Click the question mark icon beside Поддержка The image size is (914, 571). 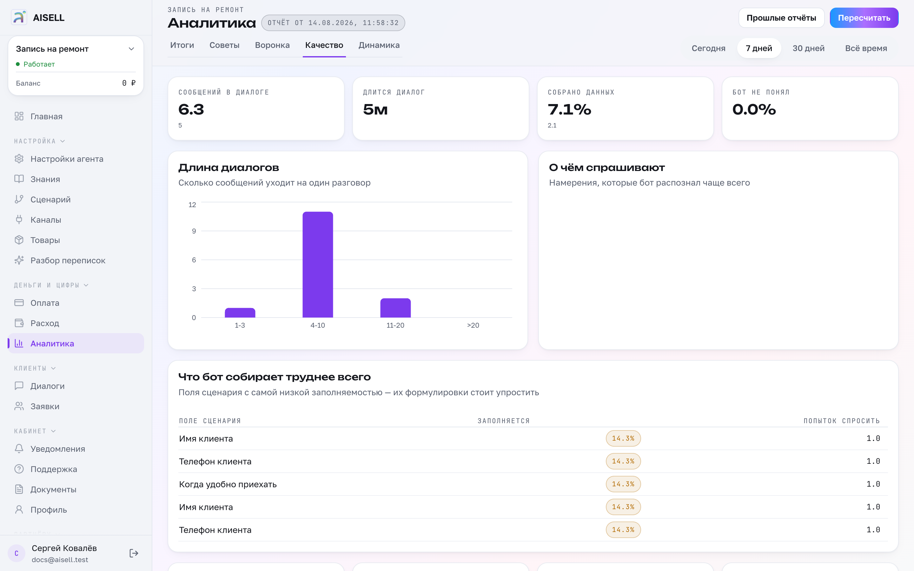(19, 469)
